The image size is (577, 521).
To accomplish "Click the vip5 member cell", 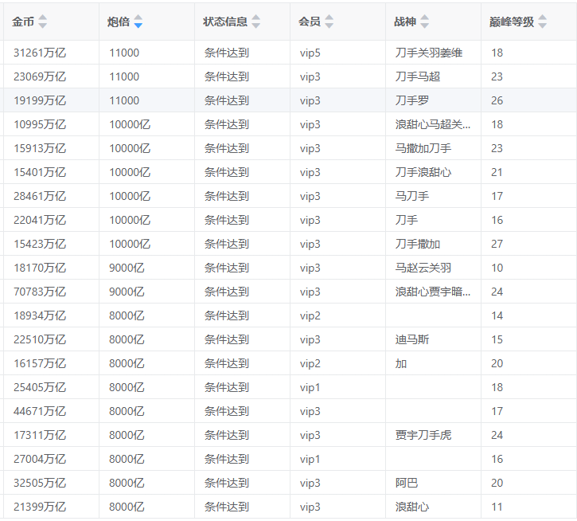I will (310, 53).
